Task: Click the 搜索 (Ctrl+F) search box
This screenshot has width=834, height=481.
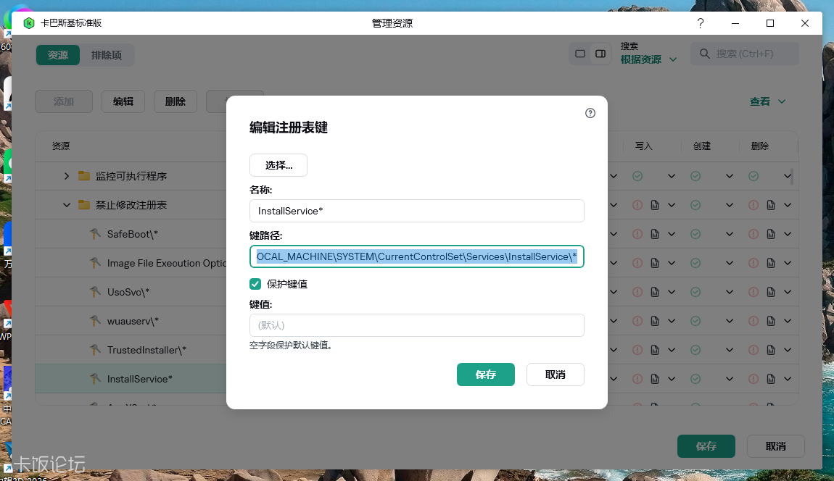Action: [745, 54]
